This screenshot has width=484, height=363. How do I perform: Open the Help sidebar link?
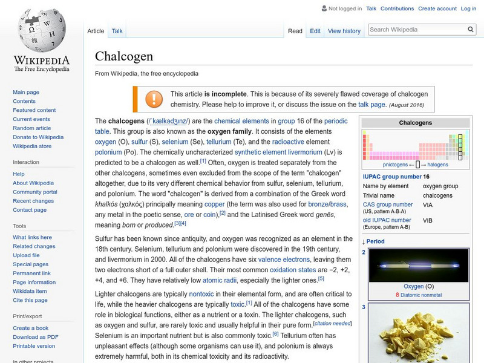[19, 174]
